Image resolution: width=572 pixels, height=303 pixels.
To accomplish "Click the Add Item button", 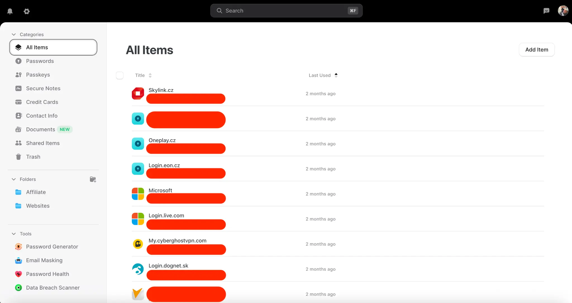I will click(537, 50).
